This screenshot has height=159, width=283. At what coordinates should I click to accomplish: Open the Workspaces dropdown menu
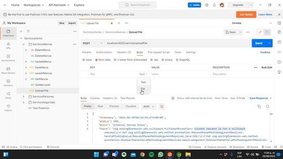click(x=34, y=5)
